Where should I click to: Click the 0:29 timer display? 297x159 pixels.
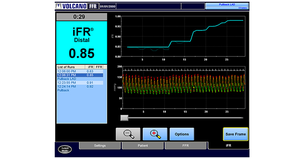pos(81,17)
